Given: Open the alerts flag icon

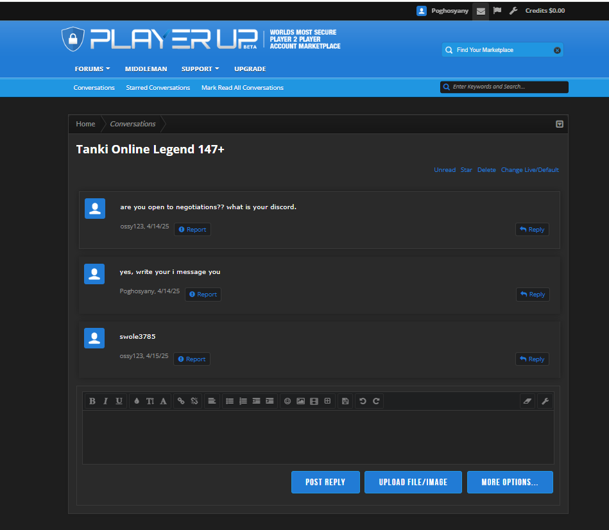Looking at the screenshot, I should [497, 10].
